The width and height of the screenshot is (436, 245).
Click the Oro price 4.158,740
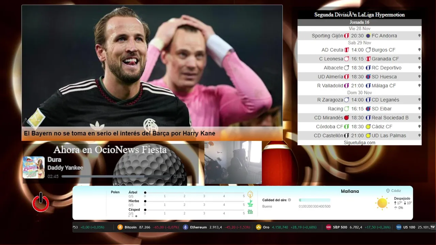click(x=280, y=227)
